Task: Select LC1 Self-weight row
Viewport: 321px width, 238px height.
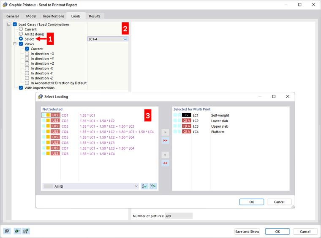Action: click(x=231, y=115)
